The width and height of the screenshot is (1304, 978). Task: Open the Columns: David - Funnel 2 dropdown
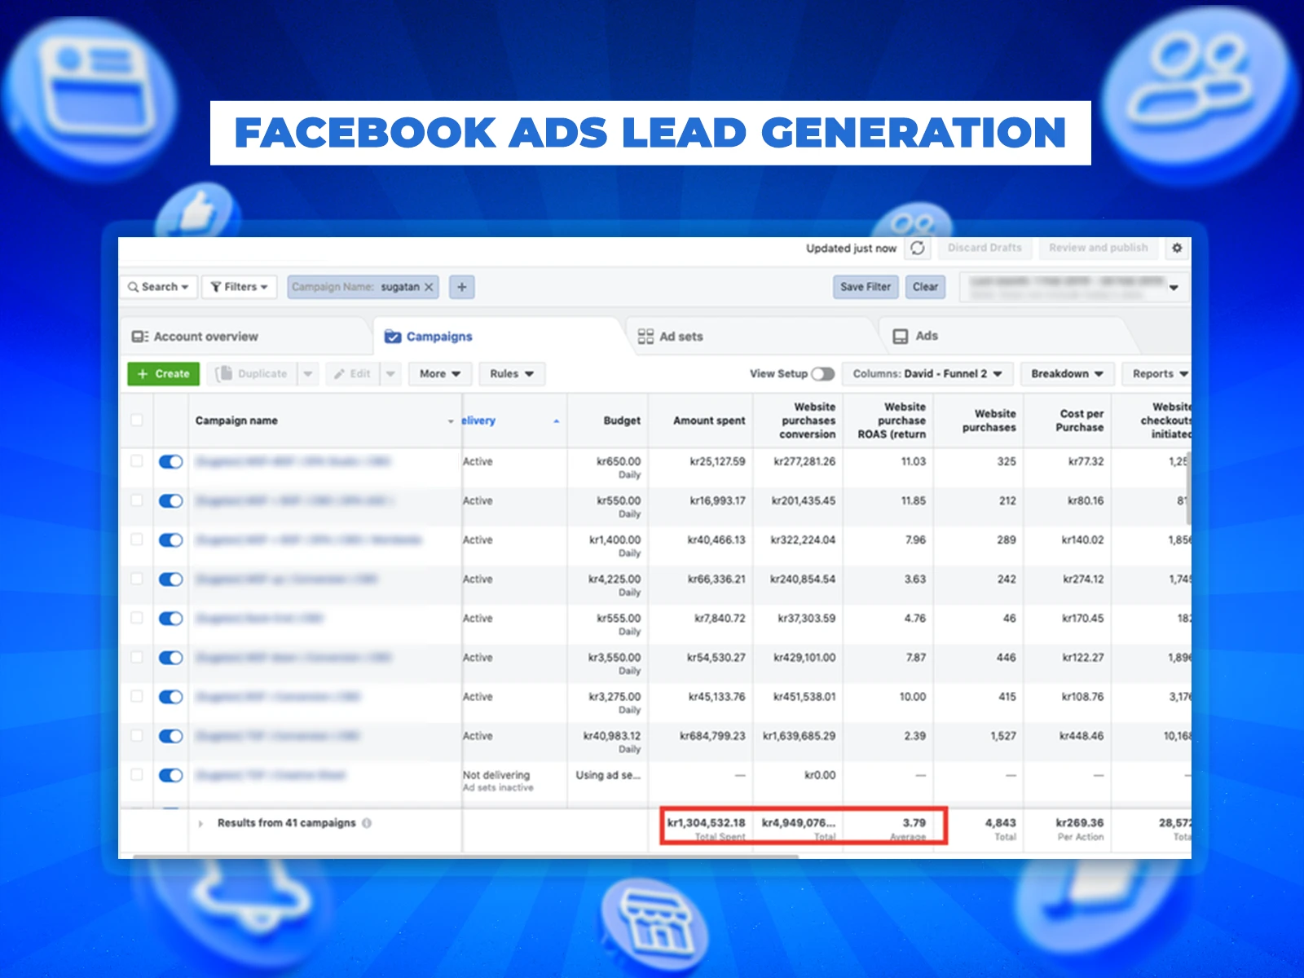pos(927,374)
